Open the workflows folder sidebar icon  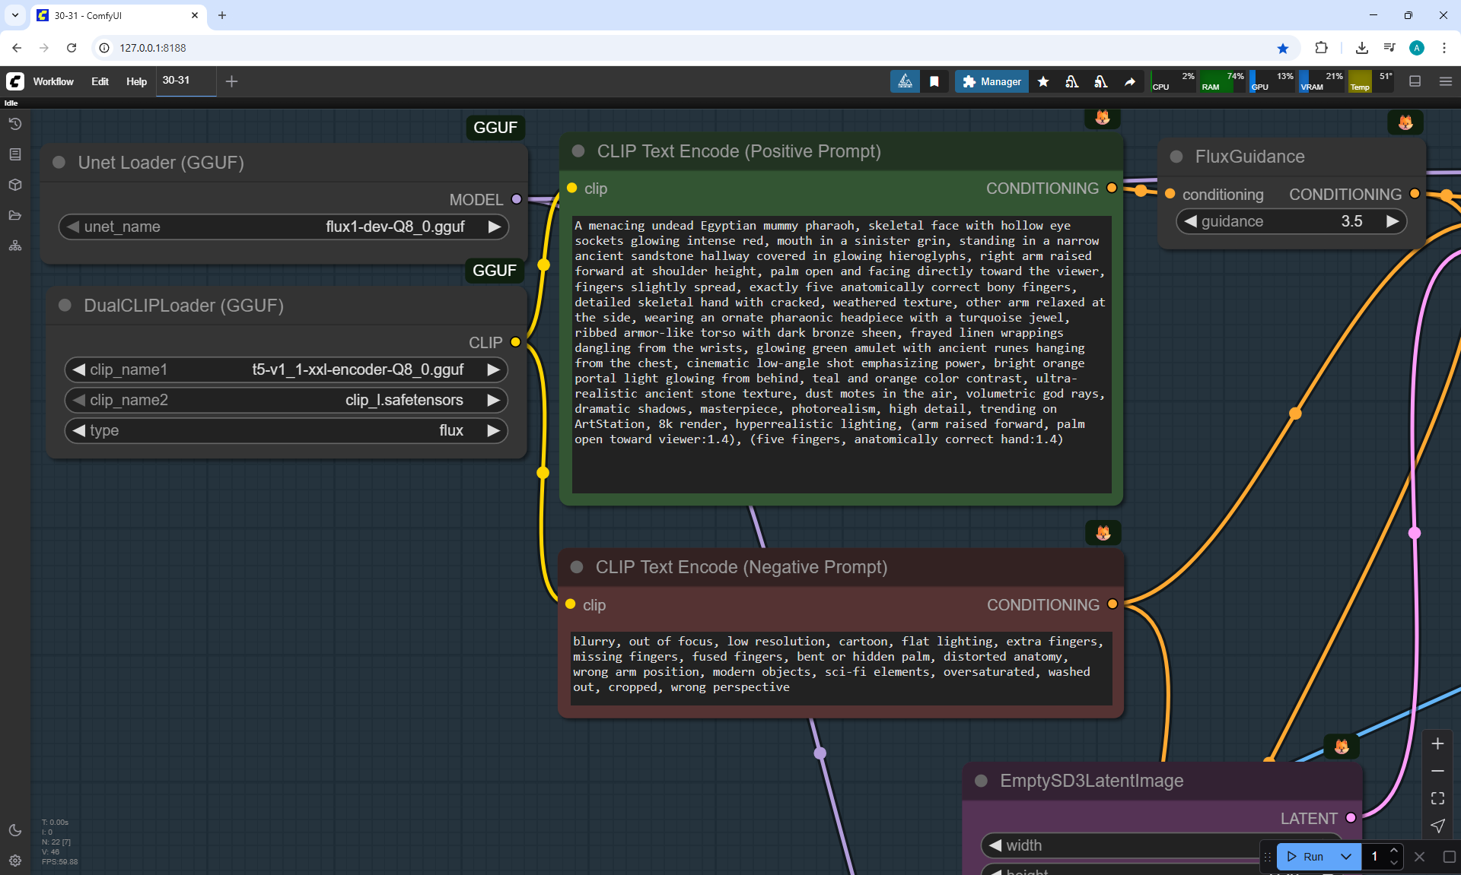15,215
